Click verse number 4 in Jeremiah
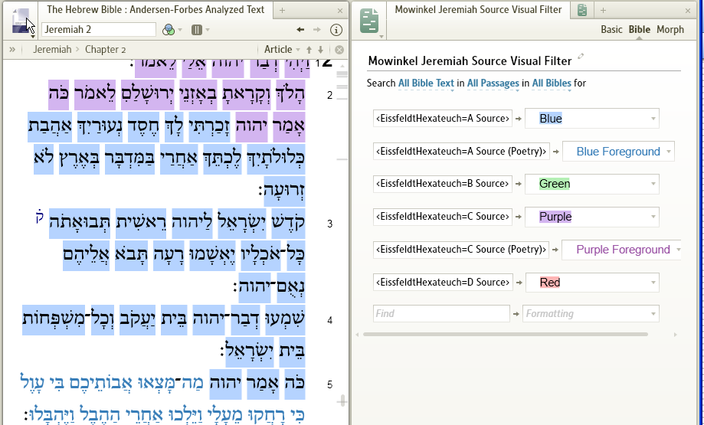Viewport: 704px width, 425px height. (x=329, y=320)
